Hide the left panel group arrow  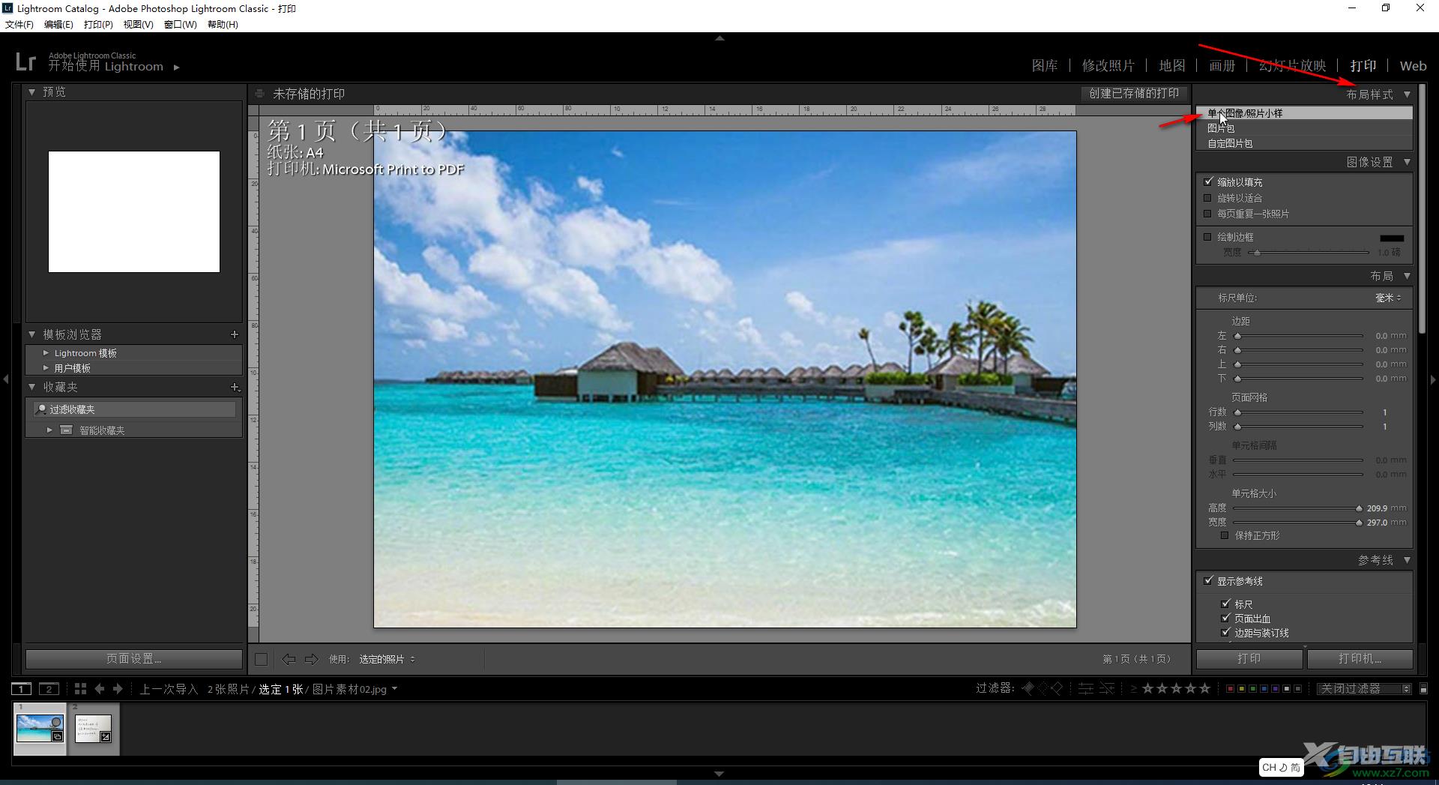click(6, 380)
